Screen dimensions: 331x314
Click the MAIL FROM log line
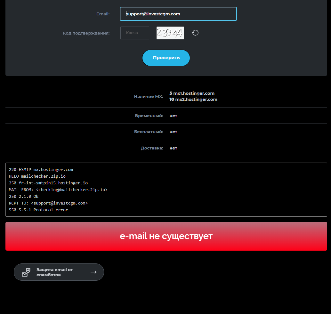pyautogui.click(x=58, y=190)
